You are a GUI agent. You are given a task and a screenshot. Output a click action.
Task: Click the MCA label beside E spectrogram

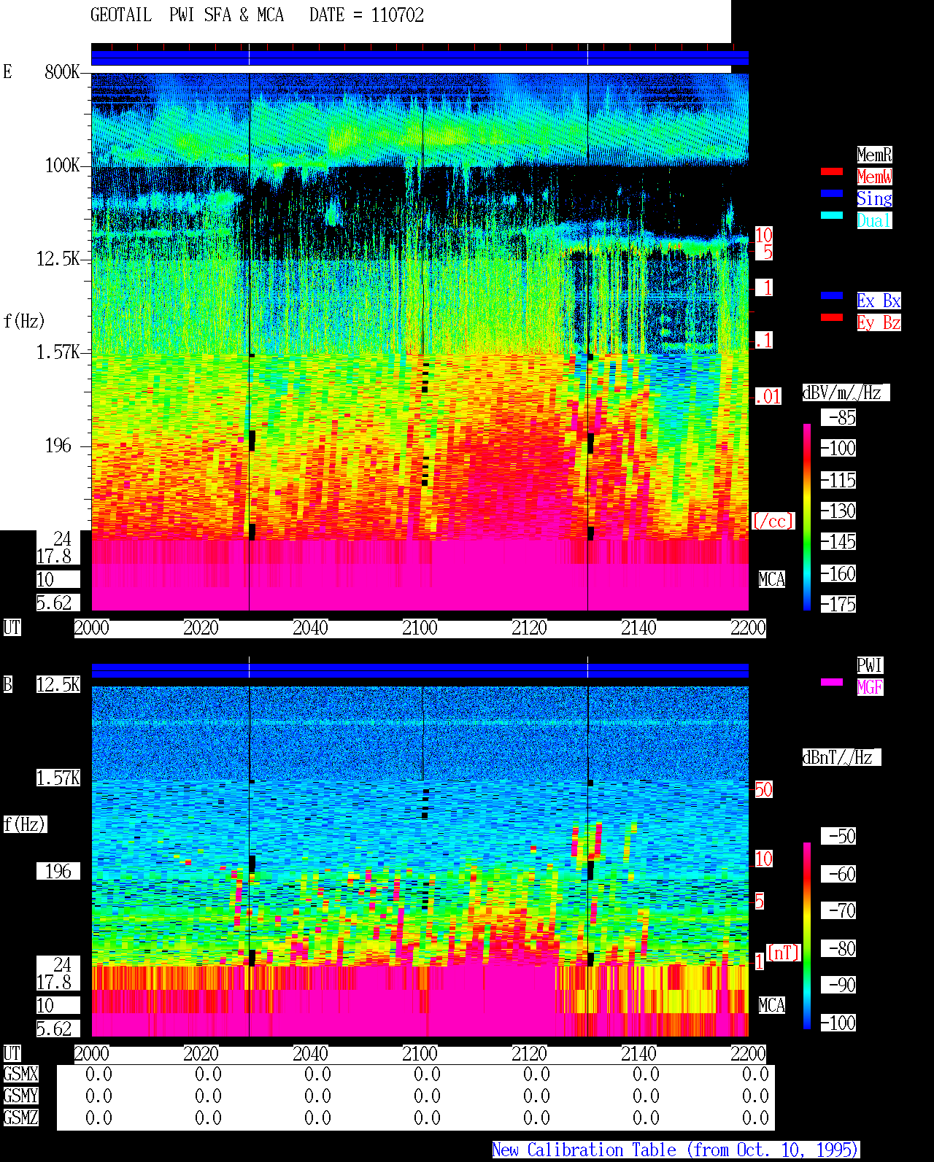(x=772, y=579)
